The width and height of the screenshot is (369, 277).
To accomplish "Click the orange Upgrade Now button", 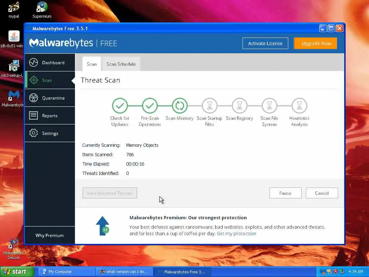I will [316, 43].
